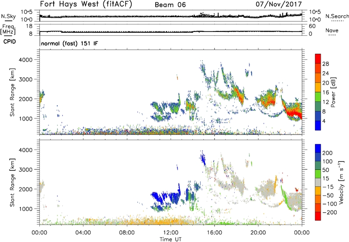Click the date '07/Nov/2017'

279,4
